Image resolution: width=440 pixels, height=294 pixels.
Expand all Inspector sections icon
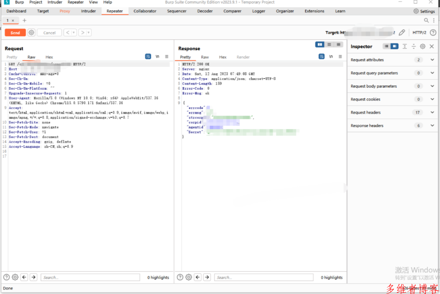point(405,46)
